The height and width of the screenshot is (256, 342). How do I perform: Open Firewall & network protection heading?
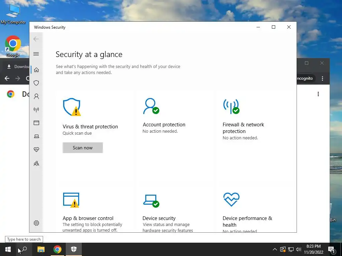tap(243, 128)
